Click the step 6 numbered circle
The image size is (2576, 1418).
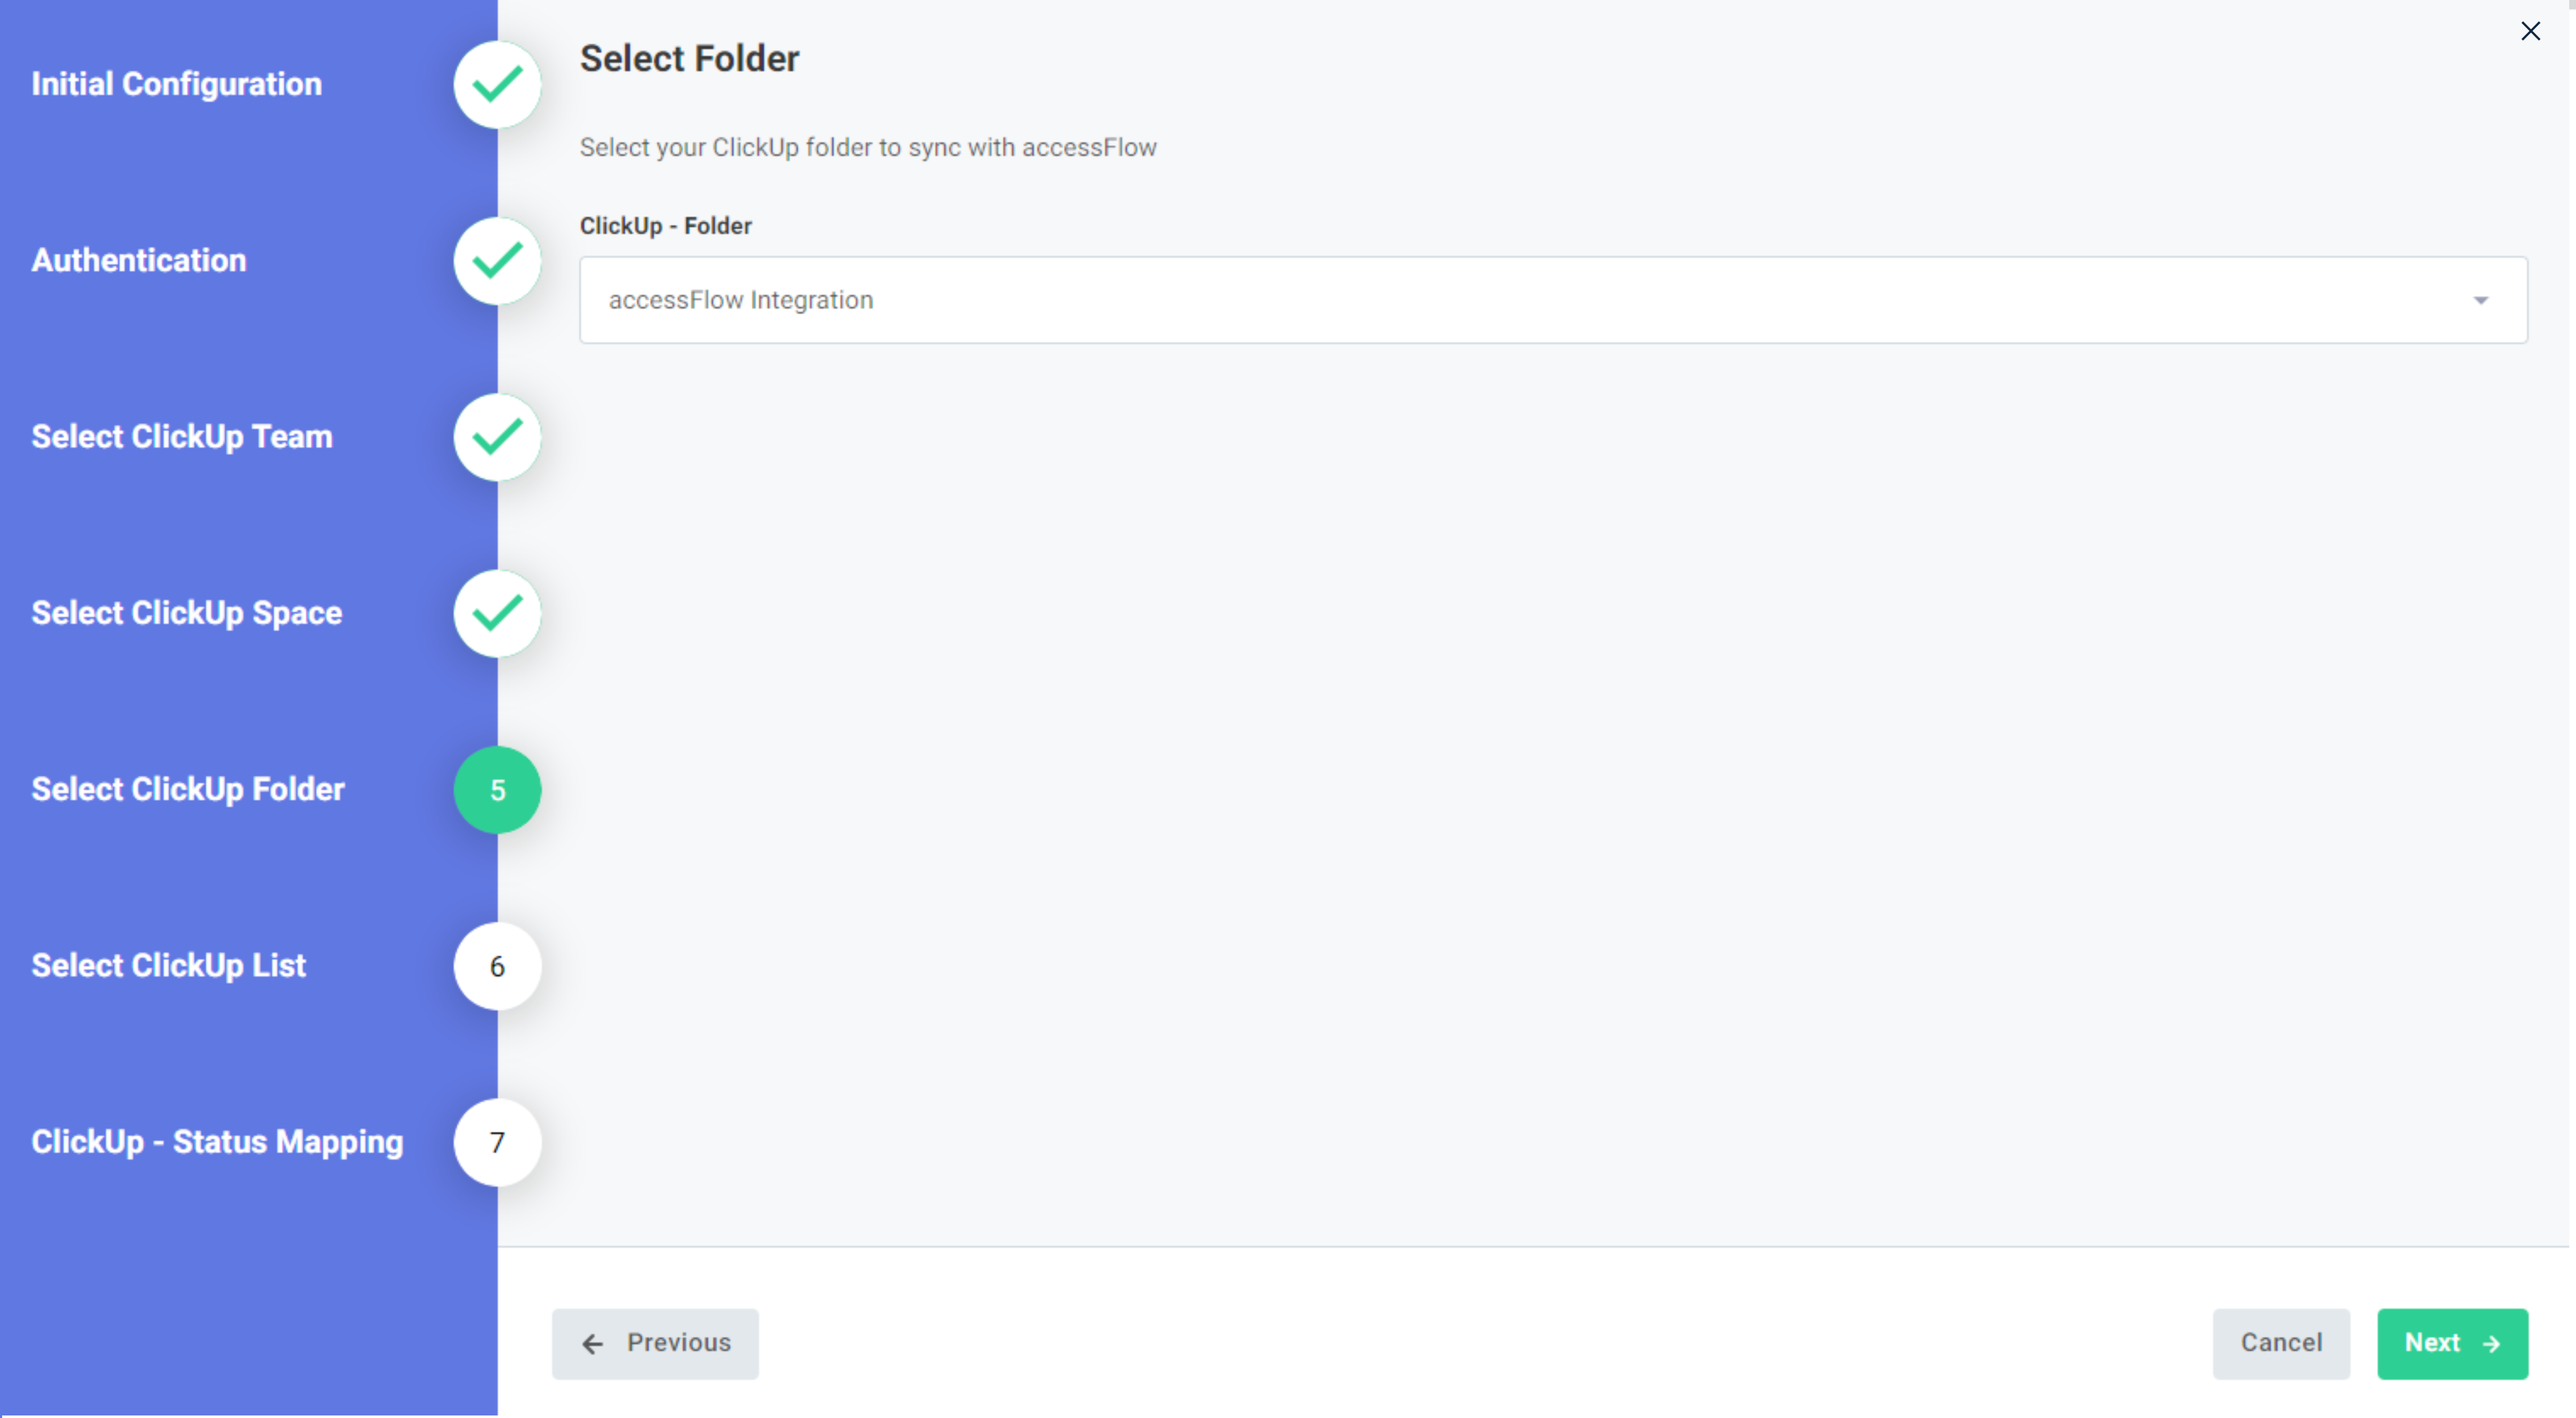pyautogui.click(x=497, y=966)
